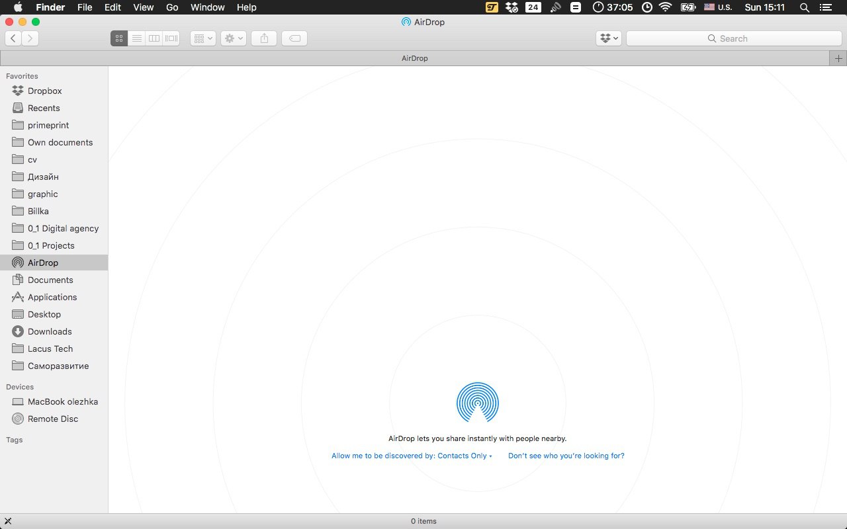
Task: Click the Sun 15:11 clock
Action: point(765,7)
